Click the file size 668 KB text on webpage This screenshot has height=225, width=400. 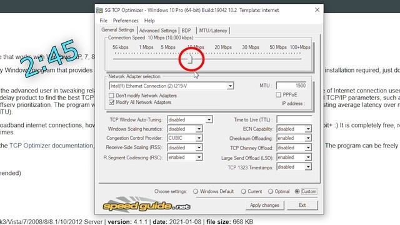click(x=229, y=222)
